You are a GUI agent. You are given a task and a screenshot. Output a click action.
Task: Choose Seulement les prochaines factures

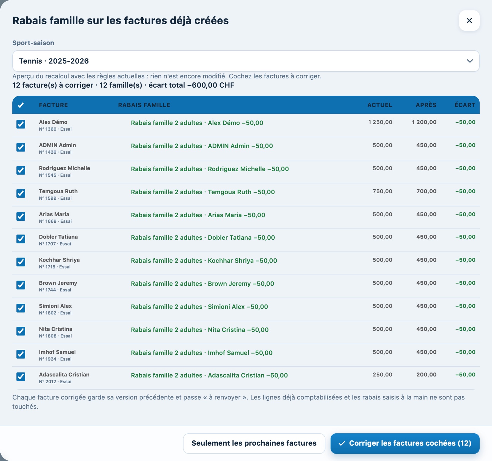(x=254, y=443)
